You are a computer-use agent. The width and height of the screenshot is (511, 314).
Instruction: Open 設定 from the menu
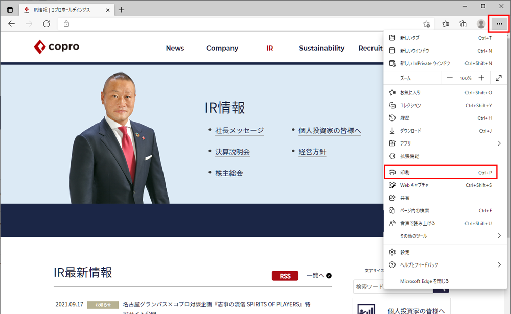point(445,252)
